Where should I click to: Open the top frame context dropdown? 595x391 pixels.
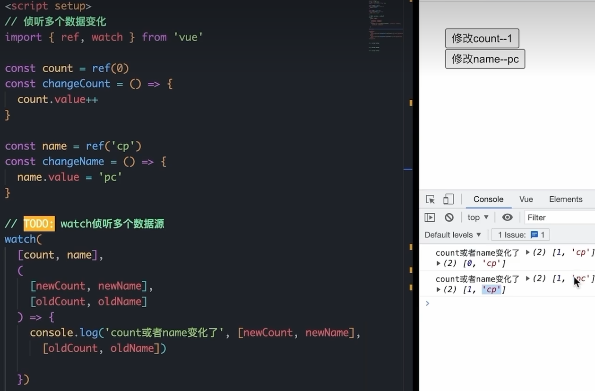pos(477,217)
